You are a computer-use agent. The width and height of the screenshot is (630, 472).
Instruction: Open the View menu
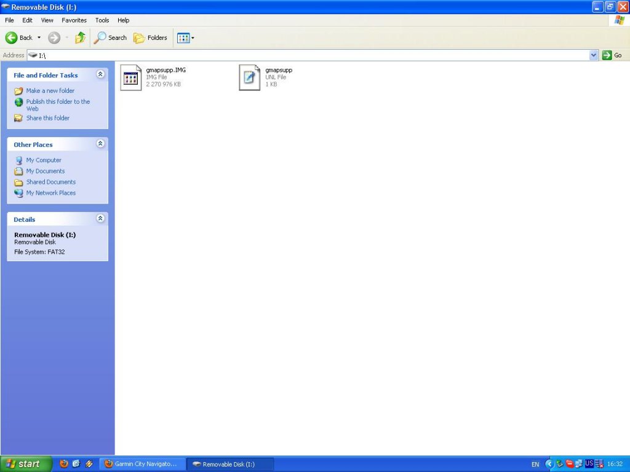[x=47, y=20]
